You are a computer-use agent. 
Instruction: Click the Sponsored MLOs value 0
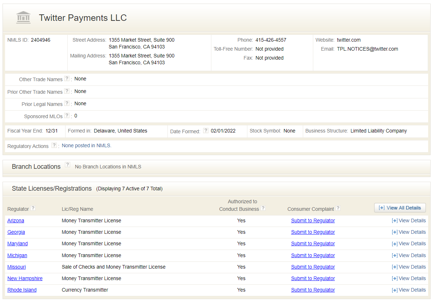click(76, 116)
